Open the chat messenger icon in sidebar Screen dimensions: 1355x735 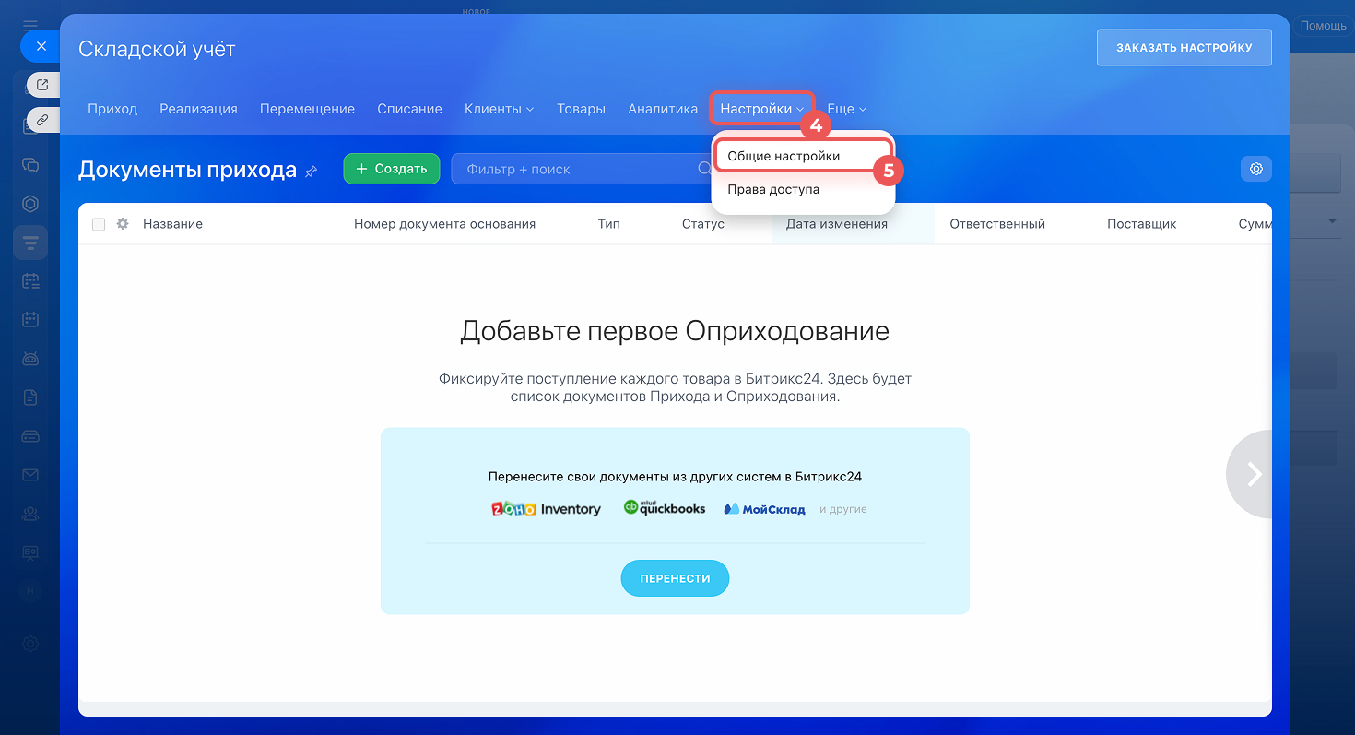[30, 165]
